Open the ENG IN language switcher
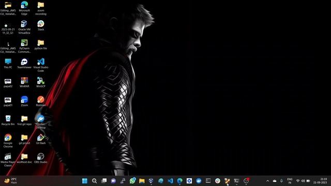The image size is (331, 186). pos(290,181)
